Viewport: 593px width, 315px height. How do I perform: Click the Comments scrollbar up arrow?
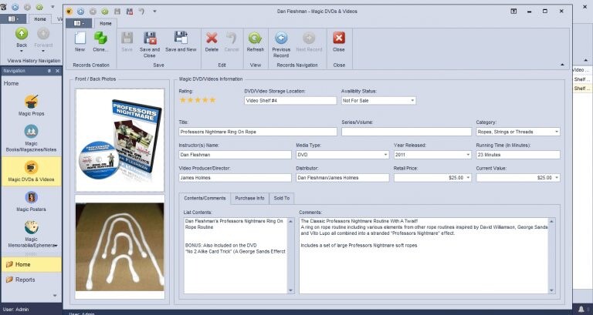(551, 221)
